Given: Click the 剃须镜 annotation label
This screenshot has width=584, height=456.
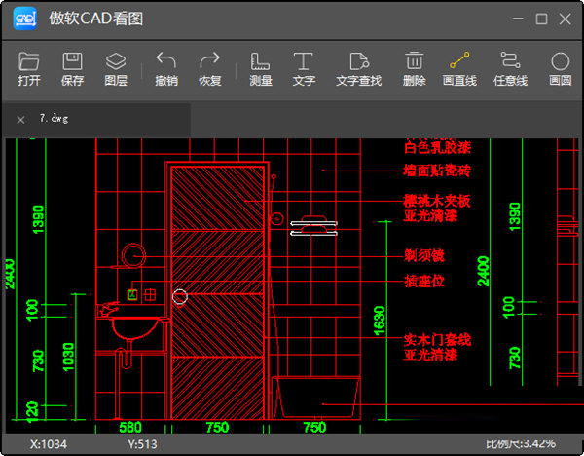Looking at the screenshot, I should point(424,256).
